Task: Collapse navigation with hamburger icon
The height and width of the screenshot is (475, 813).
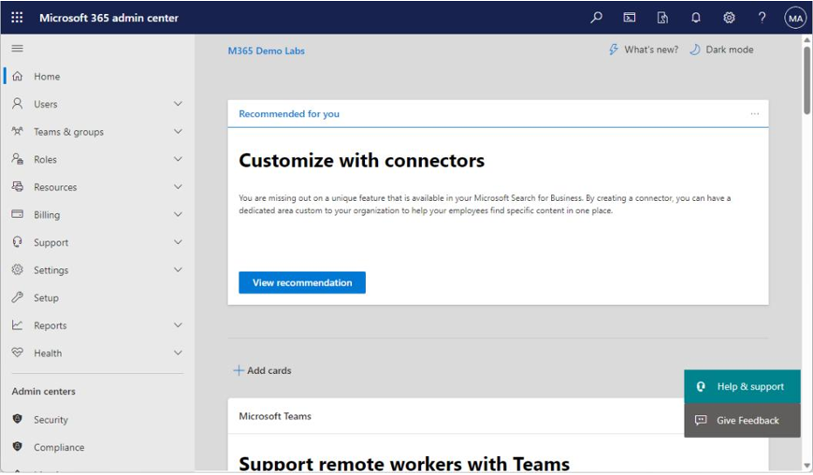Action: click(17, 49)
